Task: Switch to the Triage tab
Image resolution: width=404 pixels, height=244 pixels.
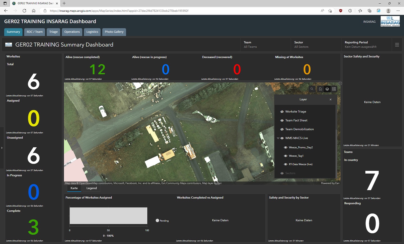Action: coord(53,32)
